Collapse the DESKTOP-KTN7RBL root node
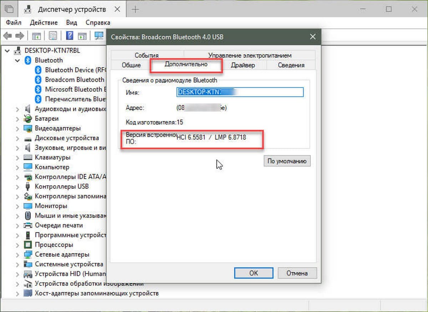 point(7,51)
